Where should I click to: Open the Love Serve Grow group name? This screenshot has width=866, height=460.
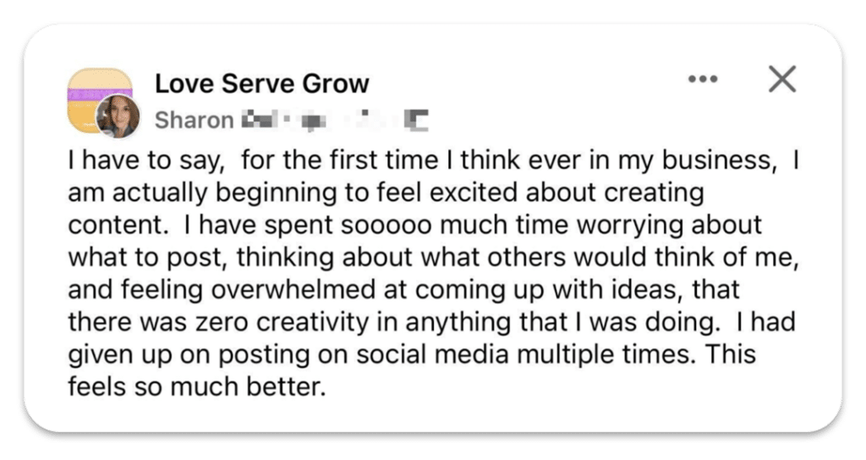pos(262,84)
